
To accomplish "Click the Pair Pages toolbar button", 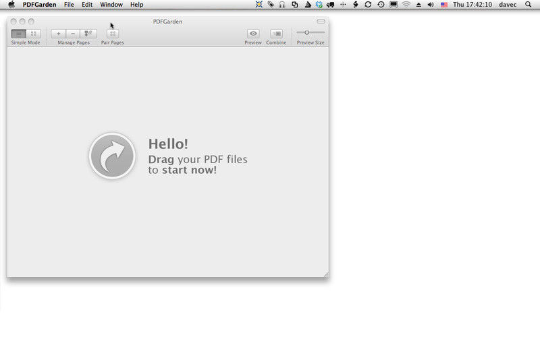I will pyautogui.click(x=113, y=34).
